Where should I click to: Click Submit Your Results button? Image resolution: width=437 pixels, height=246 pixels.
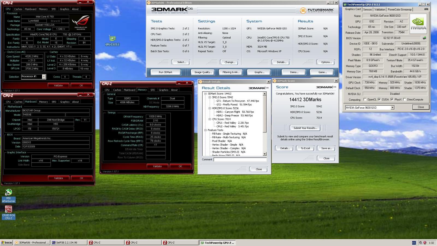(305, 128)
